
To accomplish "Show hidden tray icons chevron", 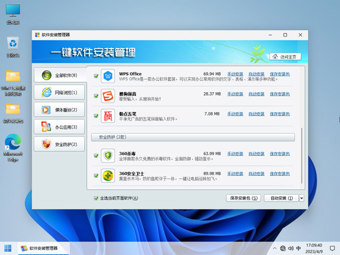I will click(x=275, y=248).
